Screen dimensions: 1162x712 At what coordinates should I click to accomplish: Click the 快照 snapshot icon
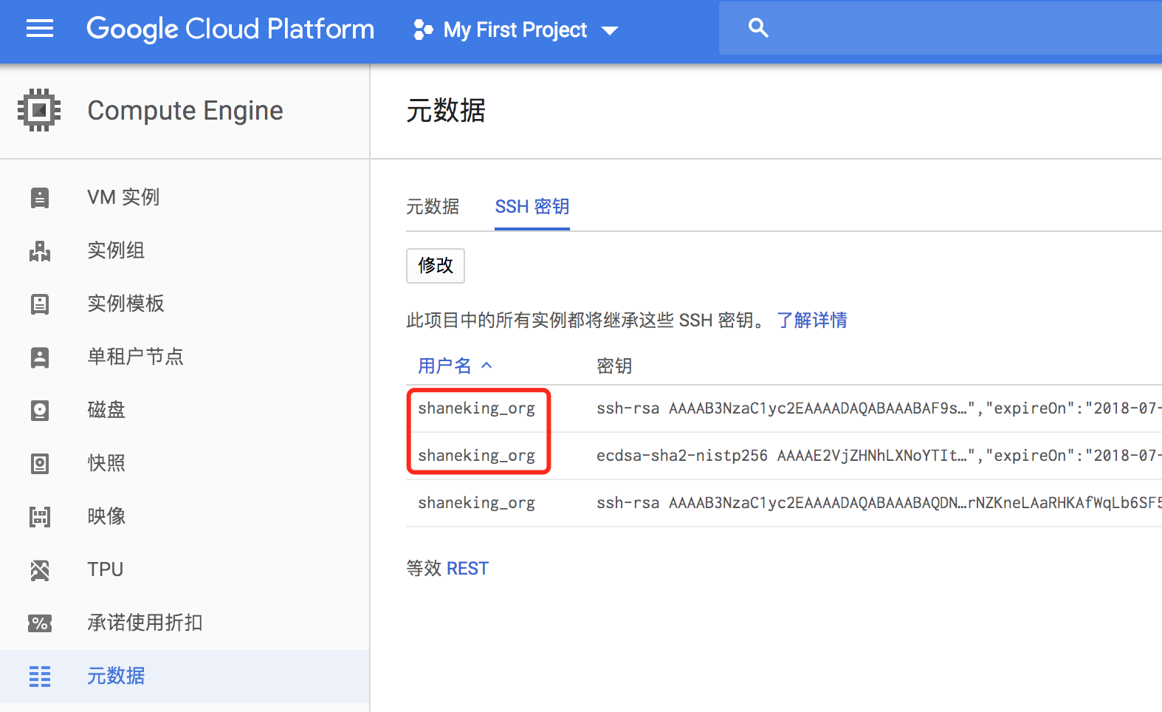pyautogui.click(x=40, y=464)
